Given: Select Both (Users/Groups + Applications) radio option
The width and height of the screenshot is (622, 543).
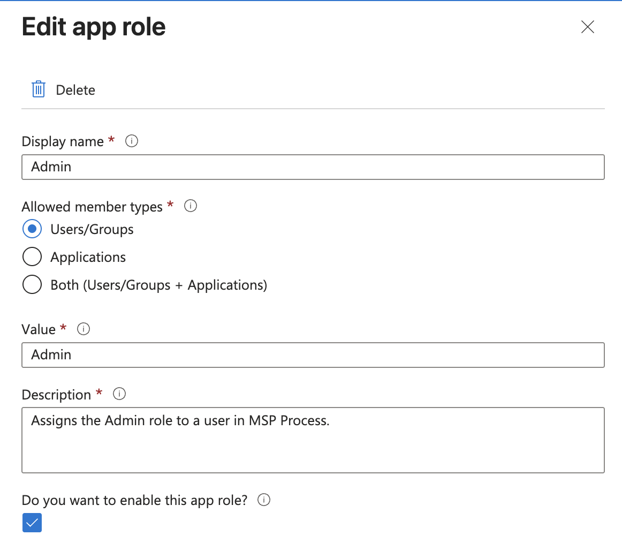Looking at the screenshot, I should pos(32,285).
